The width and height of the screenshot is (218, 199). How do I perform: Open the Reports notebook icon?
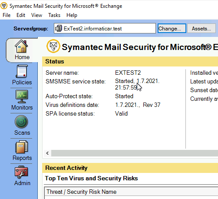21,147
